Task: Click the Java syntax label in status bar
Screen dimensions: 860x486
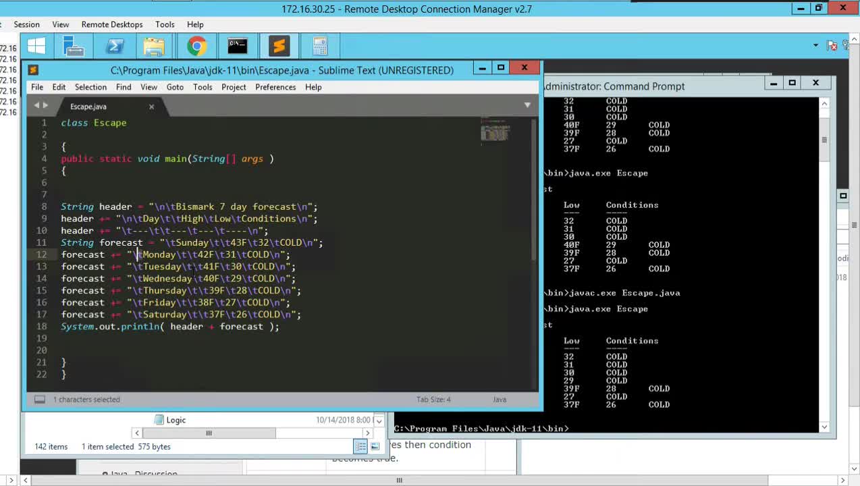Action: point(499,399)
